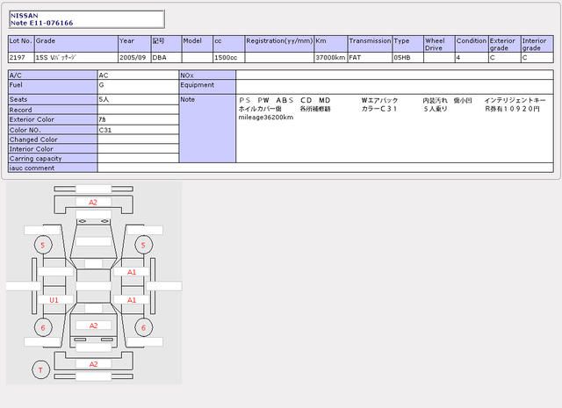Click the Changed Color row label
This screenshot has width=562, height=408.
click(53, 140)
